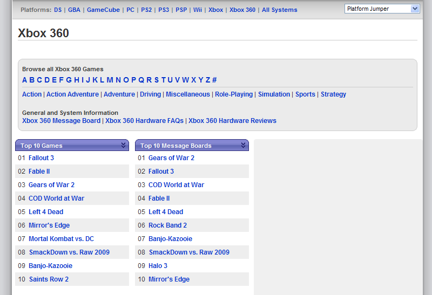Open Fable II in Top 10 Games
This screenshot has width=432, height=295.
click(x=39, y=171)
